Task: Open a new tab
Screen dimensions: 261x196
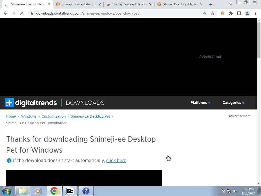Action: tap(211, 5)
